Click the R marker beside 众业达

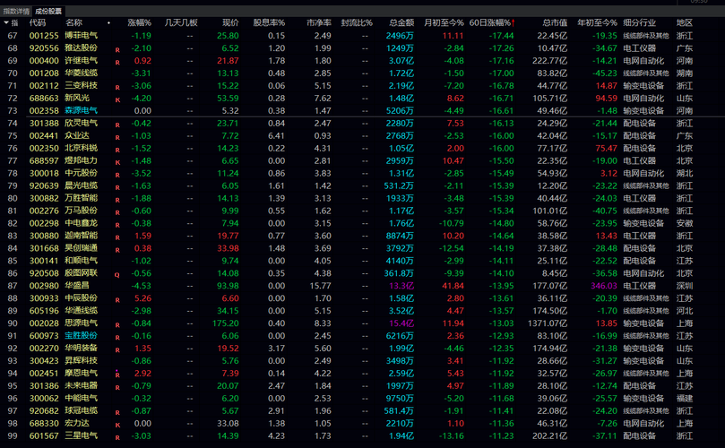click(117, 137)
